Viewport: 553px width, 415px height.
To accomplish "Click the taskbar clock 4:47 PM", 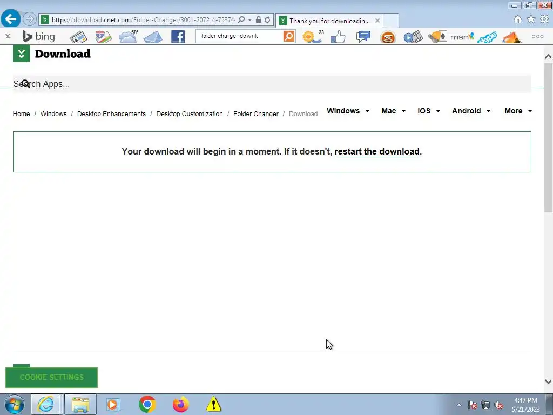I will 525,404.
